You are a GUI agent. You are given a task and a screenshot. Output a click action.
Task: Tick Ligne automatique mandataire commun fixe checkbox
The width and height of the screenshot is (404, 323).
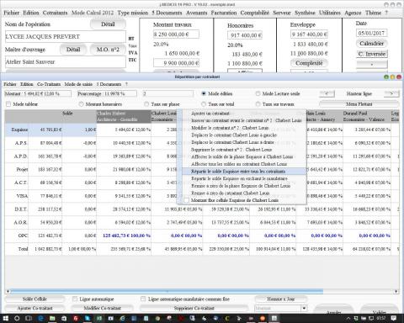point(143,299)
